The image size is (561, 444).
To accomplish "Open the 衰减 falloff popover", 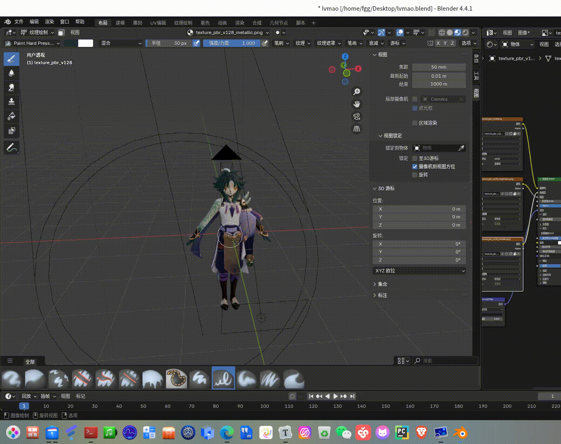I will (x=376, y=43).
